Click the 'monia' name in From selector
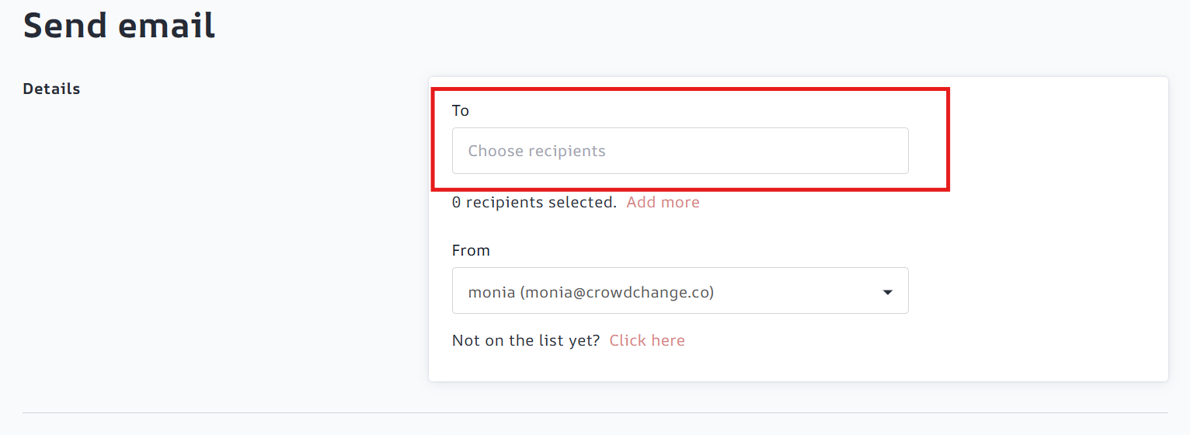 pyautogui.click(x=491, y=293)
